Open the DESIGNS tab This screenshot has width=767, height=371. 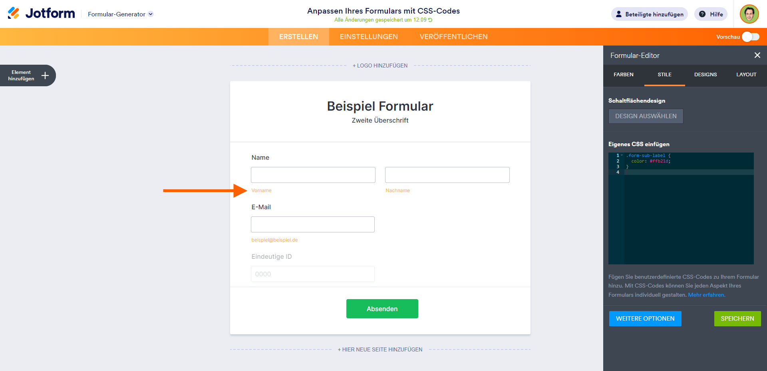tap(705, 75)
